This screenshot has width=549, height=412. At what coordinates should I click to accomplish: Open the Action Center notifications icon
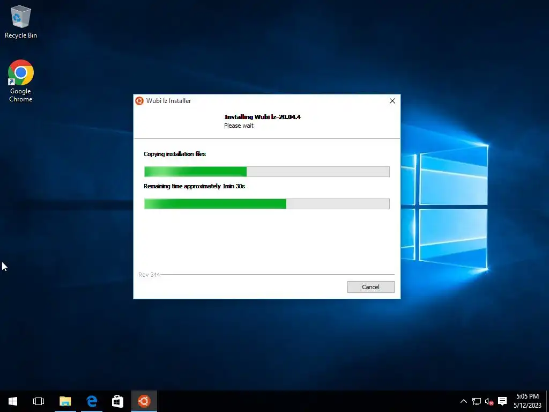[502, 401]
